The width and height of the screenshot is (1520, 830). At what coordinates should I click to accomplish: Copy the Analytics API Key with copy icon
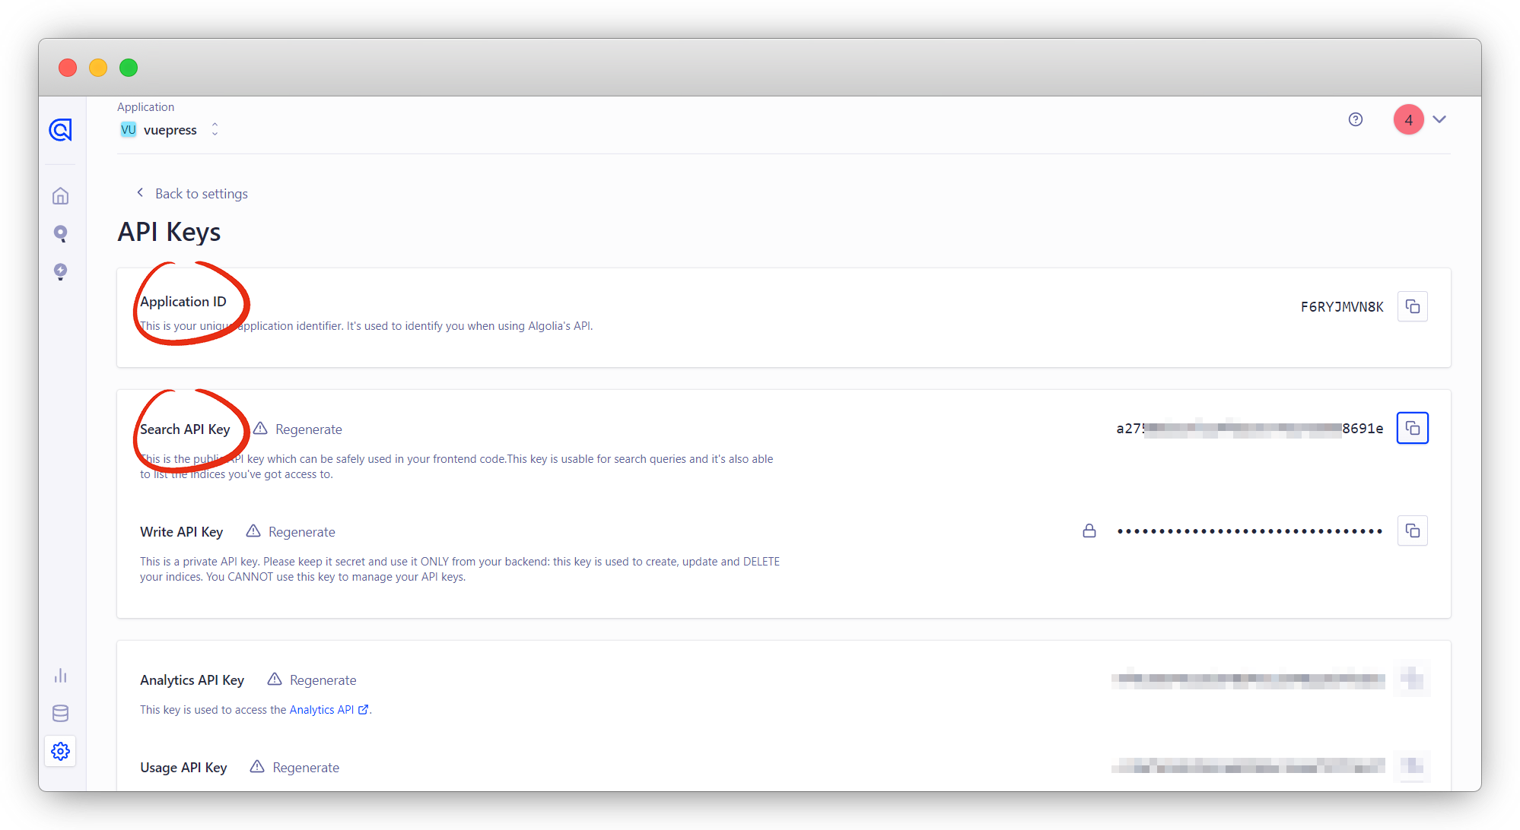click(1412, 679)
